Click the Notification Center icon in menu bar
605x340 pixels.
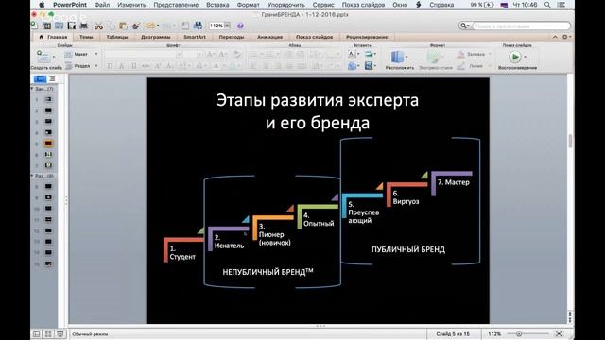(x=561, y=5)
